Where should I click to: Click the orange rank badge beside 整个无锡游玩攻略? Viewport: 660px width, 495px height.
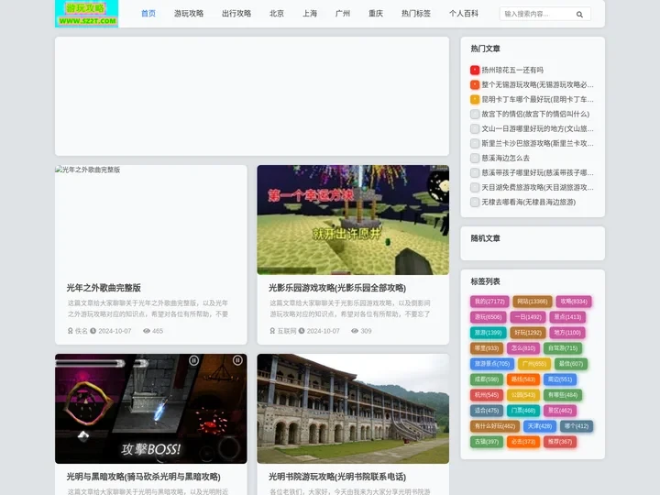[475, 84]
